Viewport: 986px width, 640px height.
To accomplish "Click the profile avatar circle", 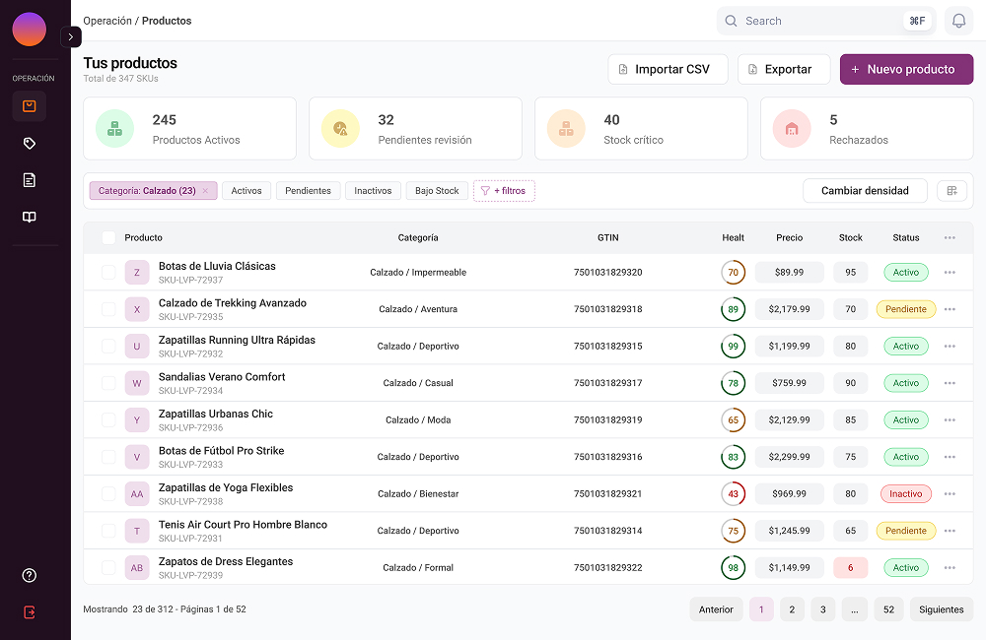I will click(29, 29).
